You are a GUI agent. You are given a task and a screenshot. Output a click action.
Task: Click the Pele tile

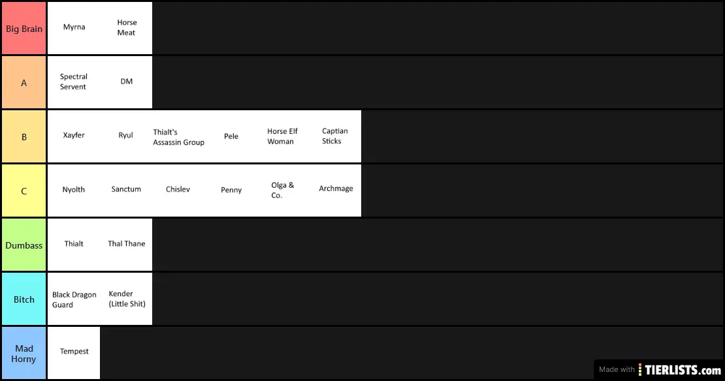point(231,137)
